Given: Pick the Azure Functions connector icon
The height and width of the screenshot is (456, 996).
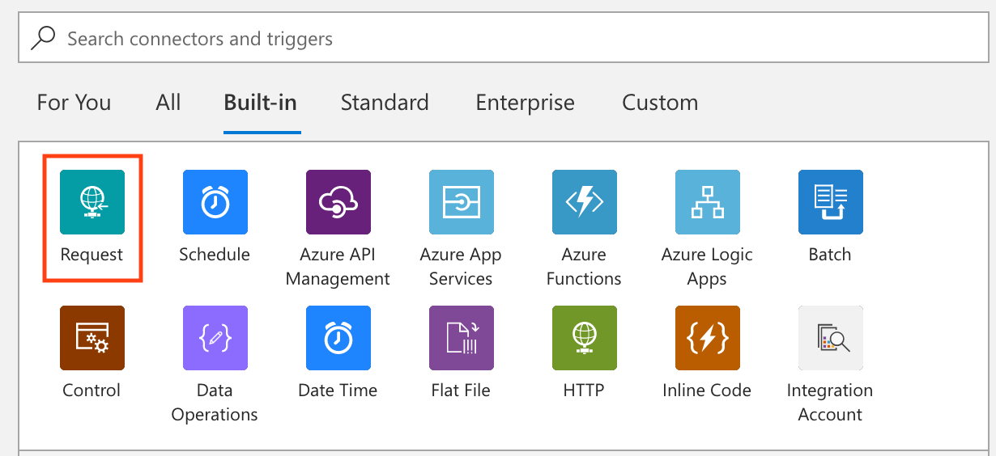Looking at the screenshot, I should pyautogui.click(x=585, y=202).
